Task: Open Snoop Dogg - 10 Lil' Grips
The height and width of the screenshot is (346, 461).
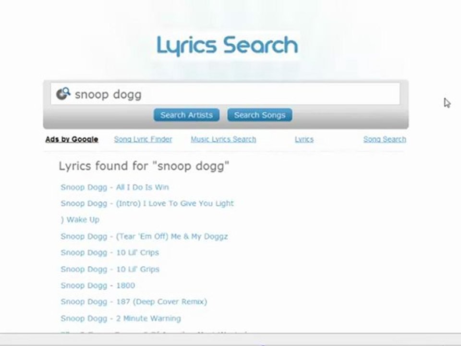Action: [x=110, y=269]
